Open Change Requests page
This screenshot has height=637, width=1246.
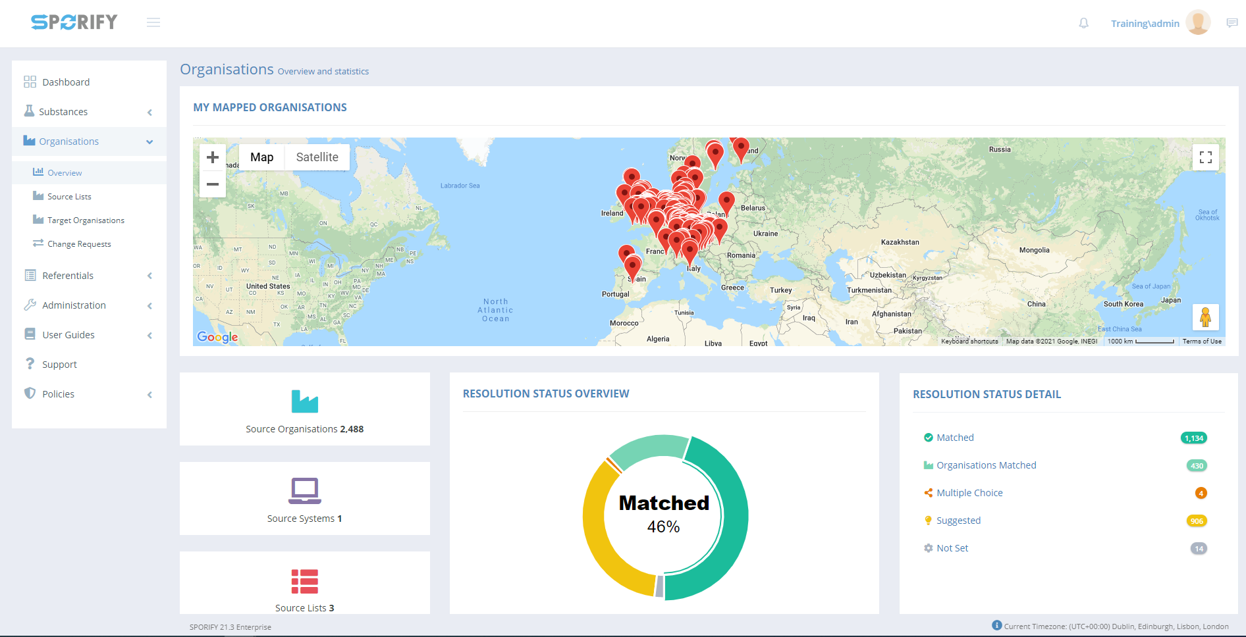[79, 244]
